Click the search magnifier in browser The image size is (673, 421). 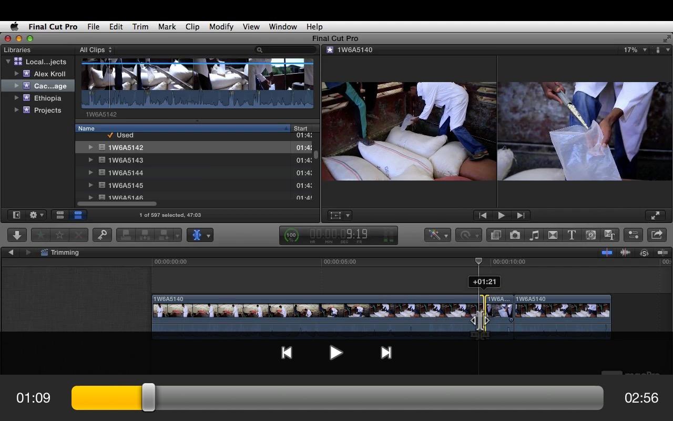tap(259, 50)
